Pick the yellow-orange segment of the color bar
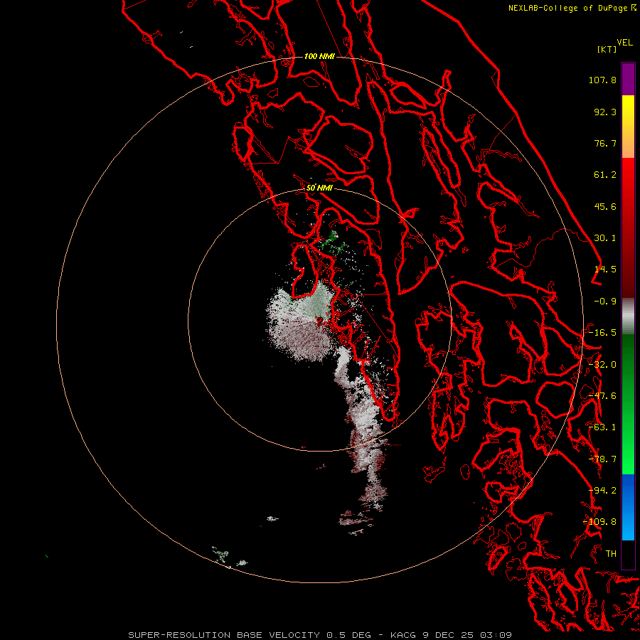The width and height of the screenshot is (640, 640). [628, 127]
